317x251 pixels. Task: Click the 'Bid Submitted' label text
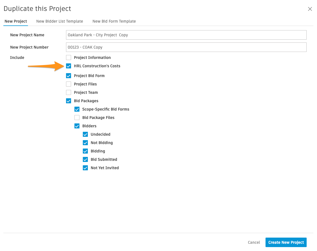104,160
